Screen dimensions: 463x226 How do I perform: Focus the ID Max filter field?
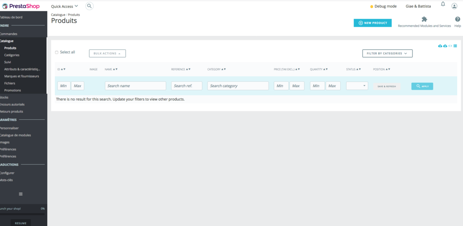(78, 86)
